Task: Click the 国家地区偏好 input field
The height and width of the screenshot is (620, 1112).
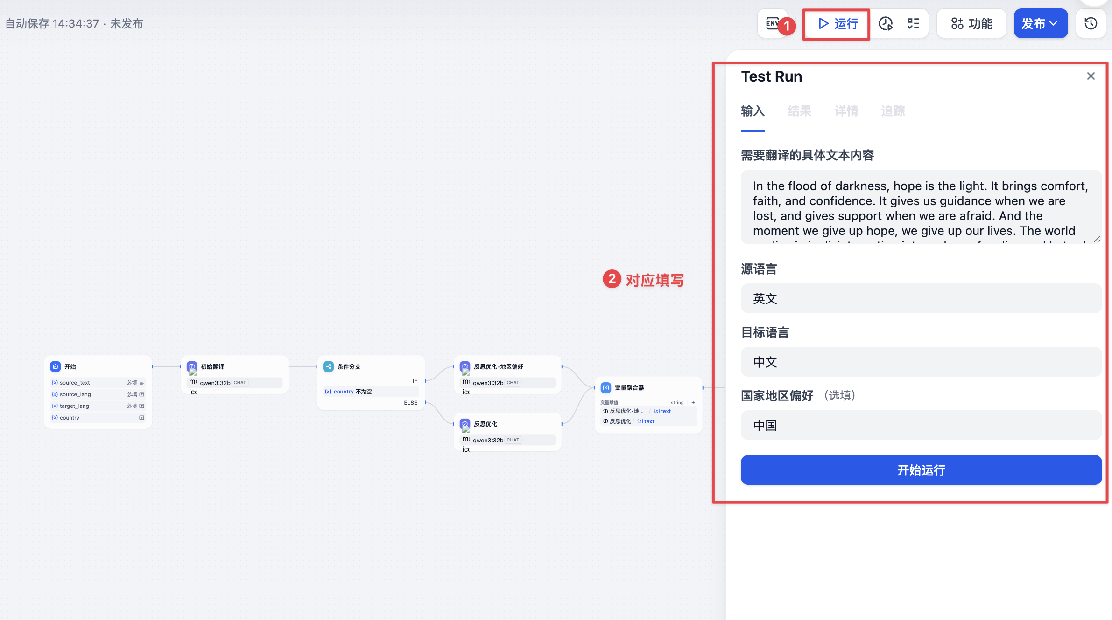Action: (921, 425)
